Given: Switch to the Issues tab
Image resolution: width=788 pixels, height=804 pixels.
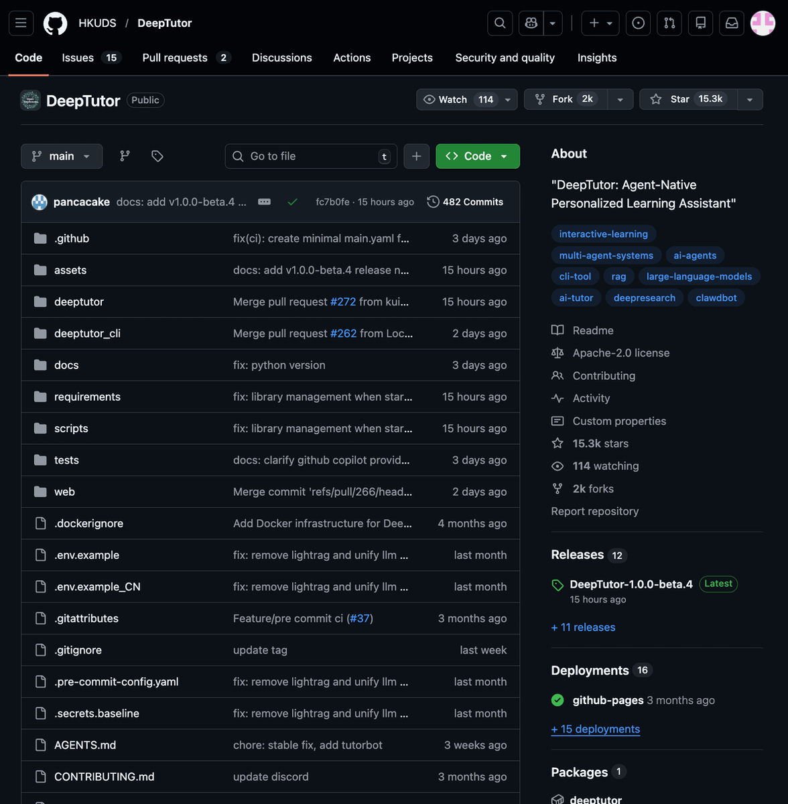Looking at the screenshot, I should [x=90, y=58].
